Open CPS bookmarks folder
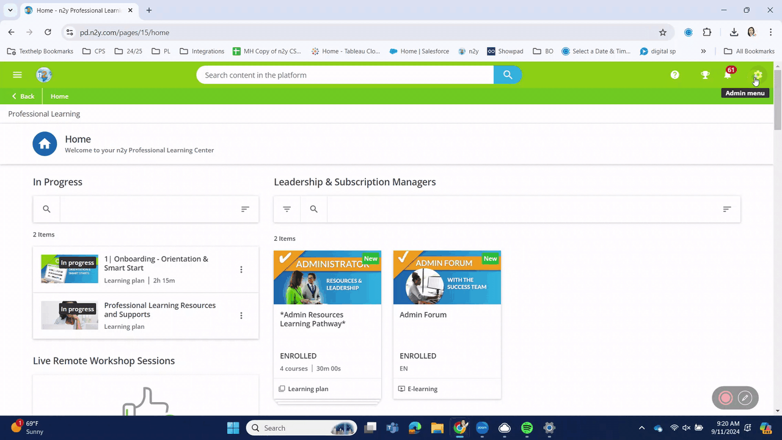The width and height of the screenshot is (782, 440). 93,51
